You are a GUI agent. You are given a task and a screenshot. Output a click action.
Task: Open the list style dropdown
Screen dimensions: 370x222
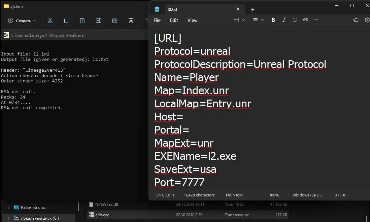coord(258,20)
